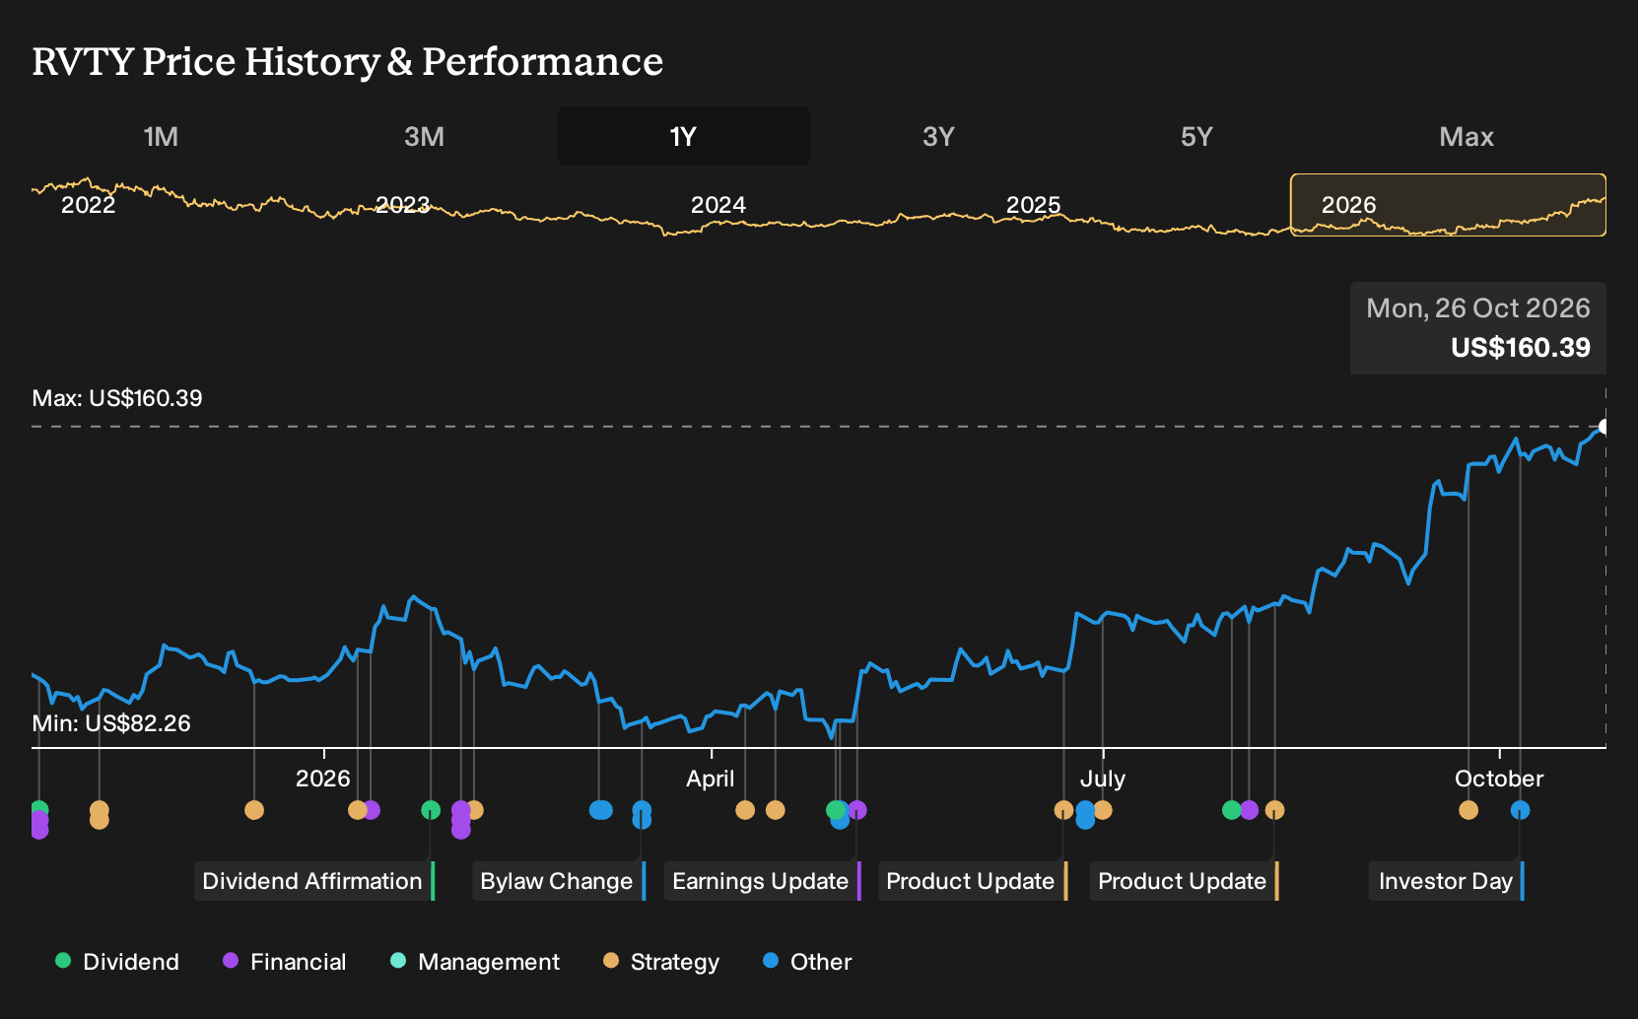1638x1019 pixels.
Task: Click the 'Max: US$160.39' label
Action: tap(117, 398)
